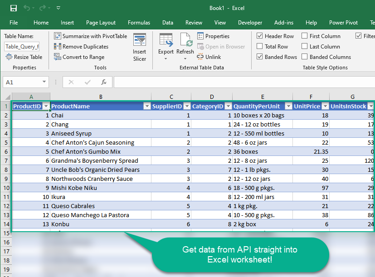Click Summarize with PivotTable
375x277 pixels.
[91, 36]
